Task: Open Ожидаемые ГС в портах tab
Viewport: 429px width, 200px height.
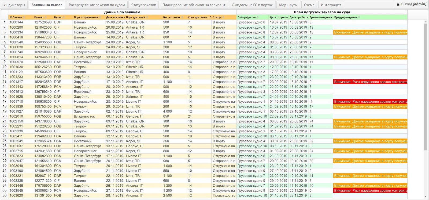Action: 252,5
